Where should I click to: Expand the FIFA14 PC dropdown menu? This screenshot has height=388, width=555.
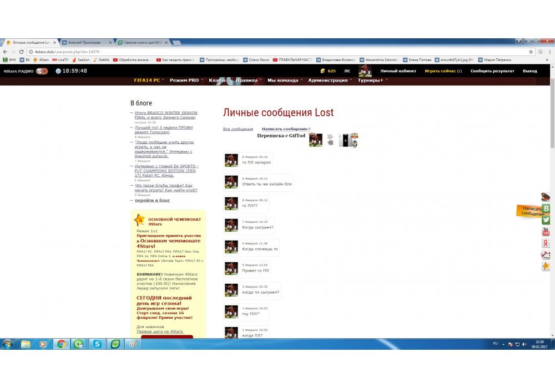click(149, 80)
